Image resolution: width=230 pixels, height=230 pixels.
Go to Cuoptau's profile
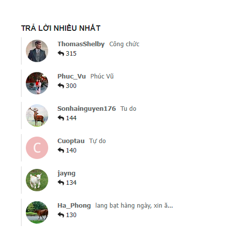coord(71,141)
